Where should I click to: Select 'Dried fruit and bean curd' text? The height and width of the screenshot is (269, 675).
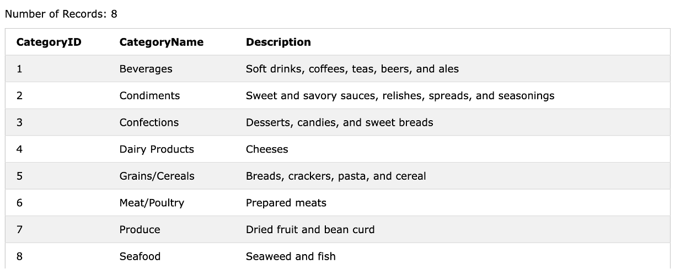(310, 230)
